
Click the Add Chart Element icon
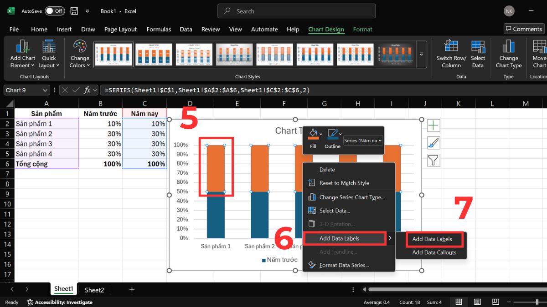pyautogui.click(x=22, y=47)
